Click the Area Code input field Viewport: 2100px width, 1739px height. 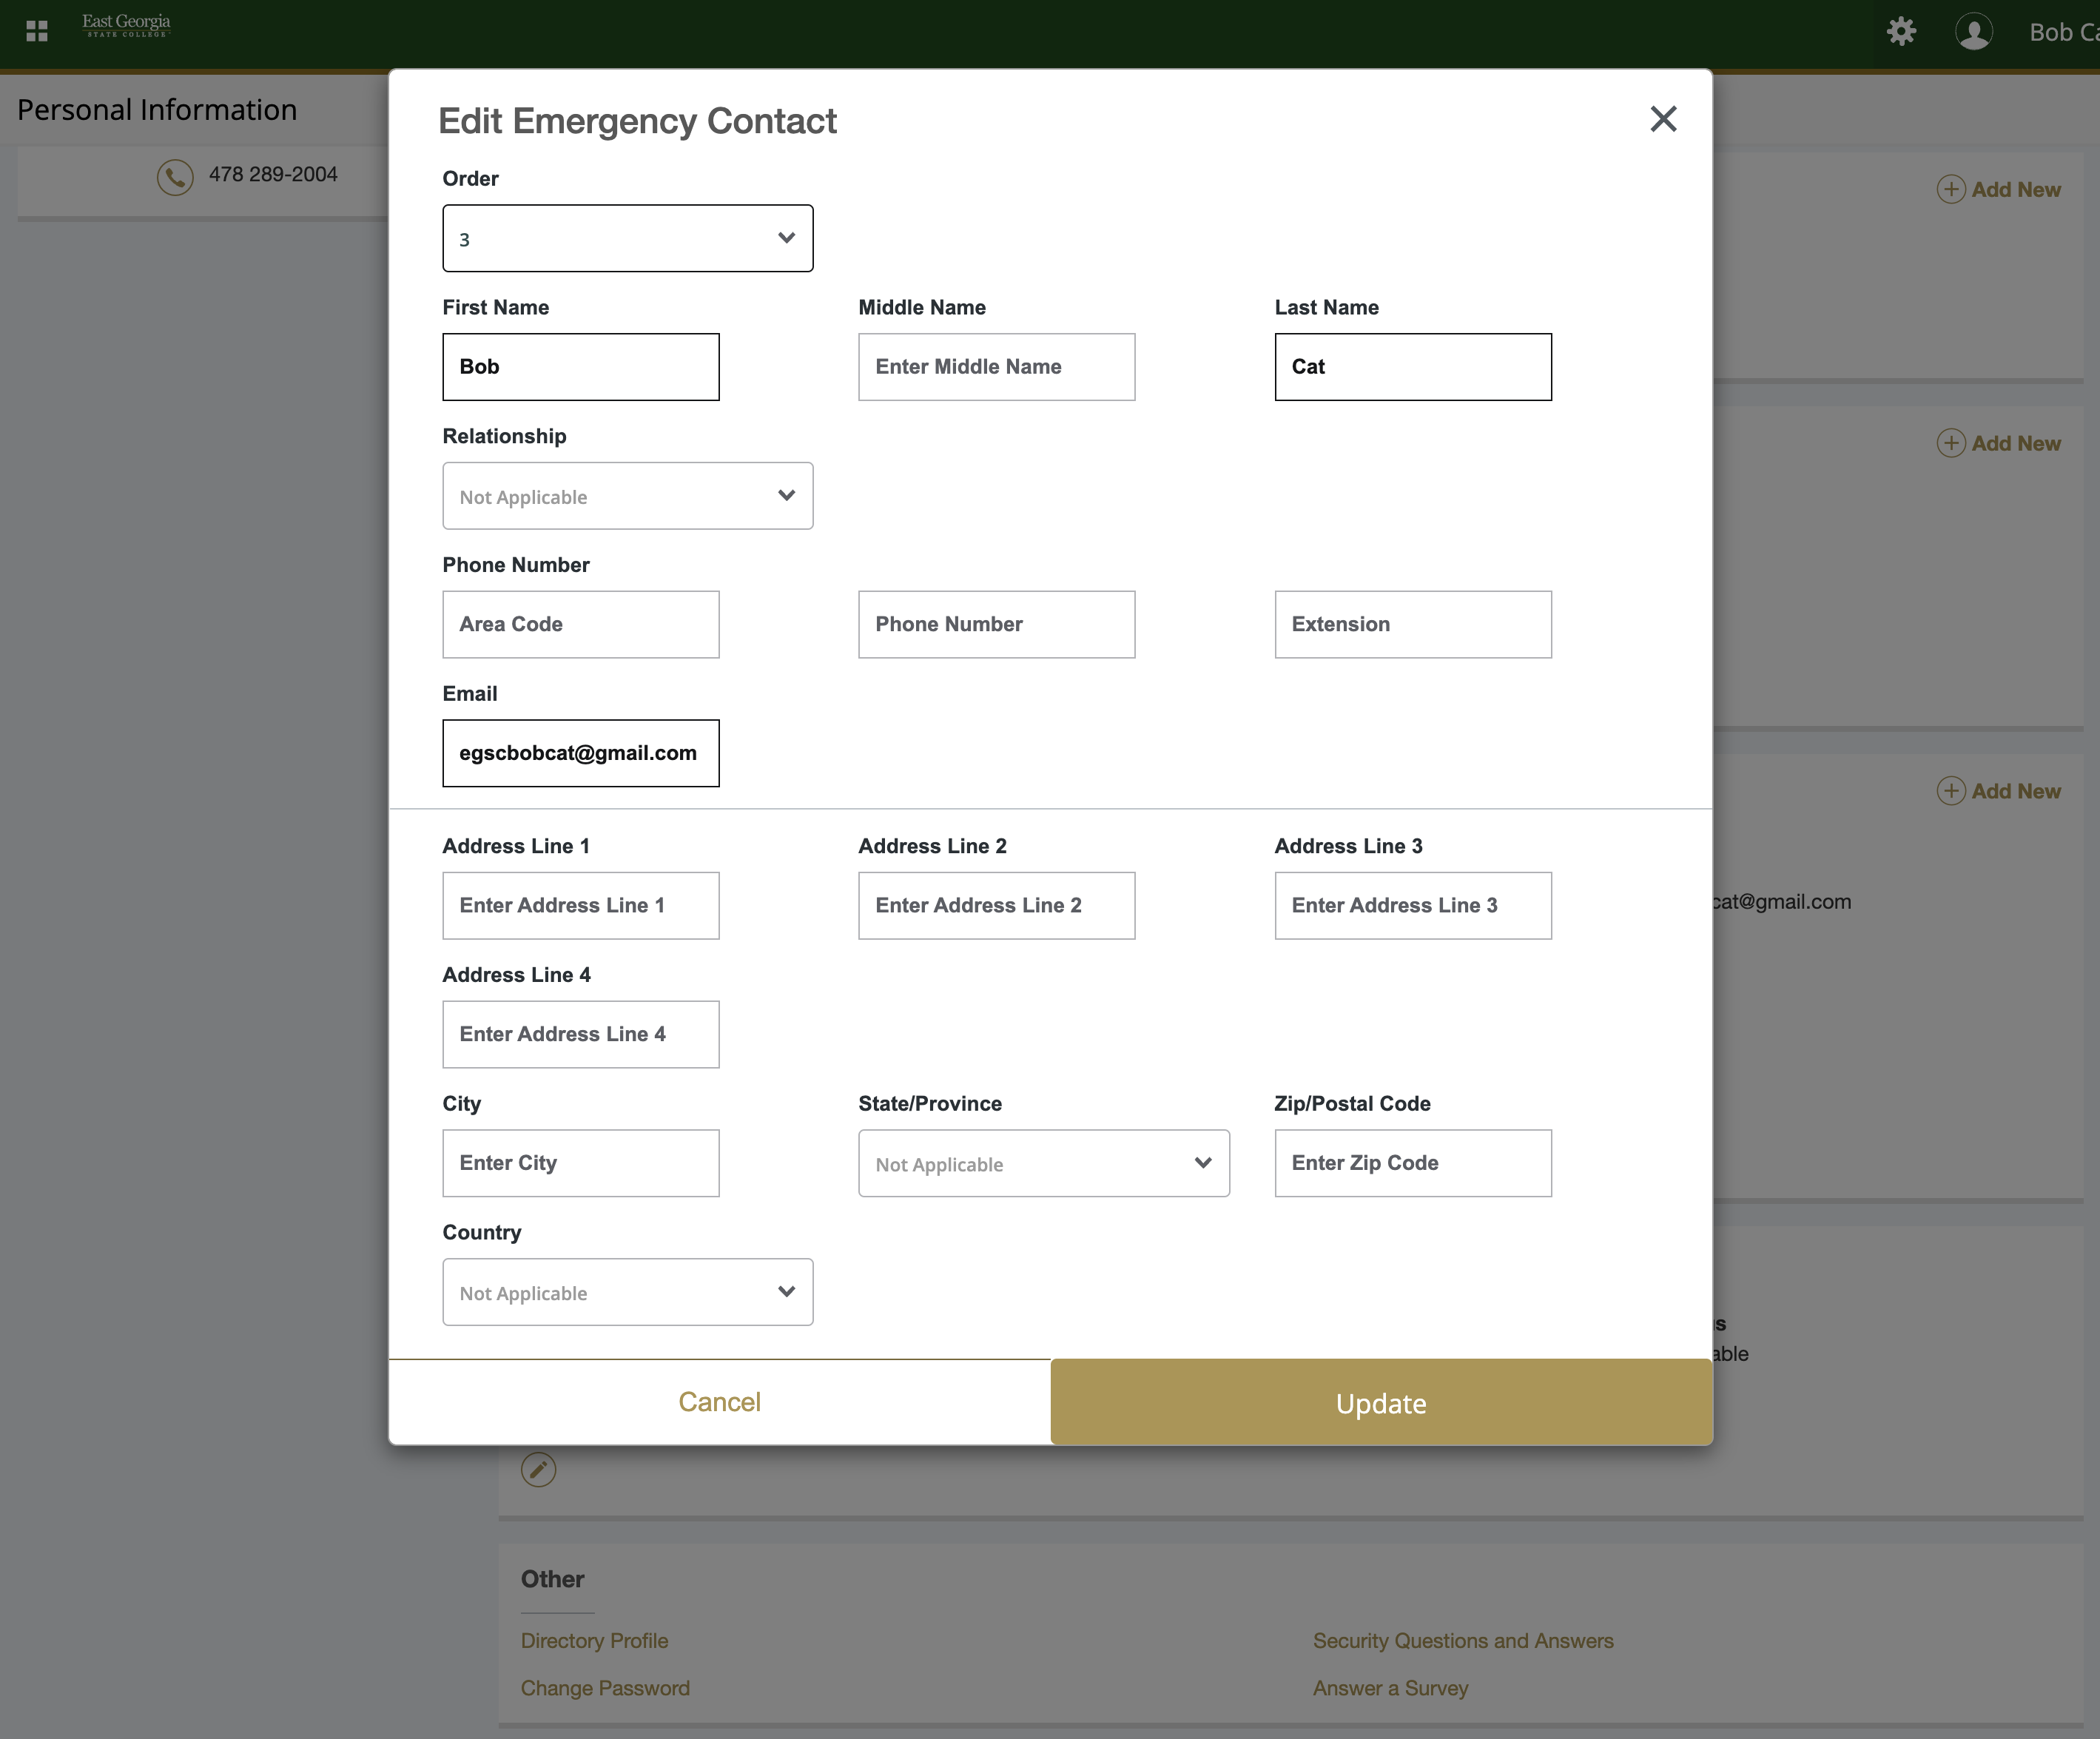click(x=580, y=624)
